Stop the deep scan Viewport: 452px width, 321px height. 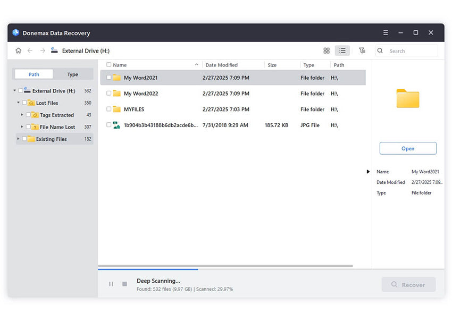124,284
